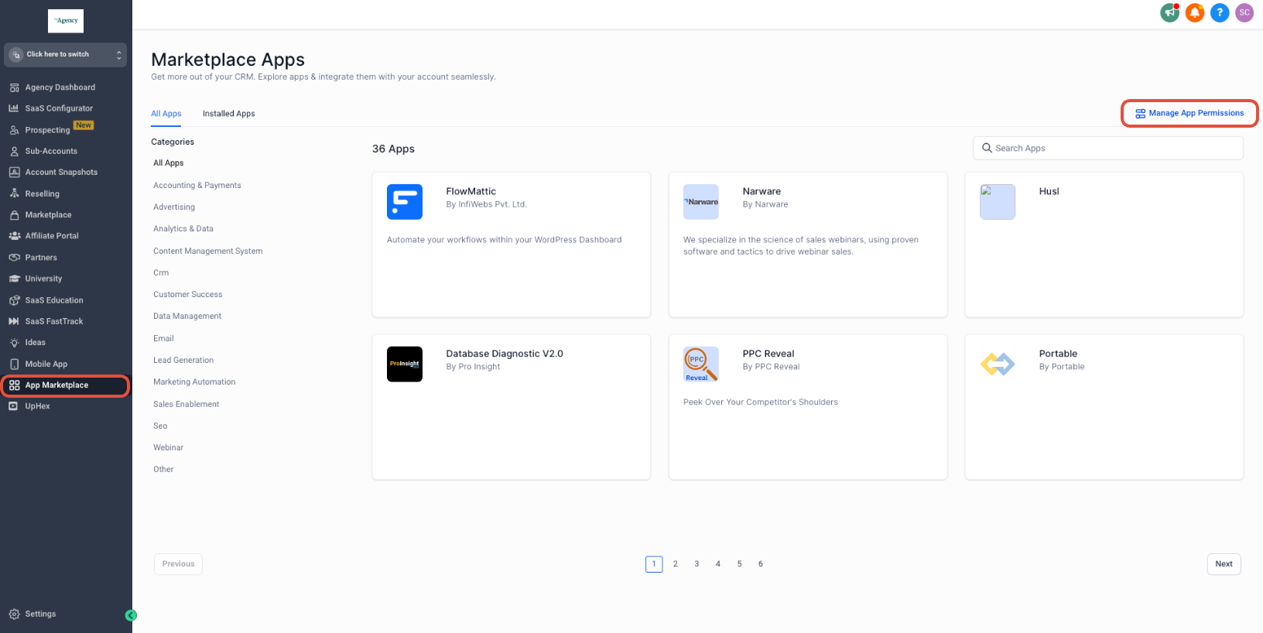Click the PPC Reveal app logo
The height and width of the screenshot is (633, 1263).
(x=701, y=364)
